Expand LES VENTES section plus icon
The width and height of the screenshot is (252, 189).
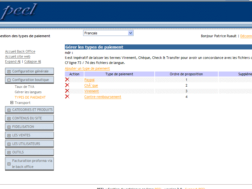9,135
